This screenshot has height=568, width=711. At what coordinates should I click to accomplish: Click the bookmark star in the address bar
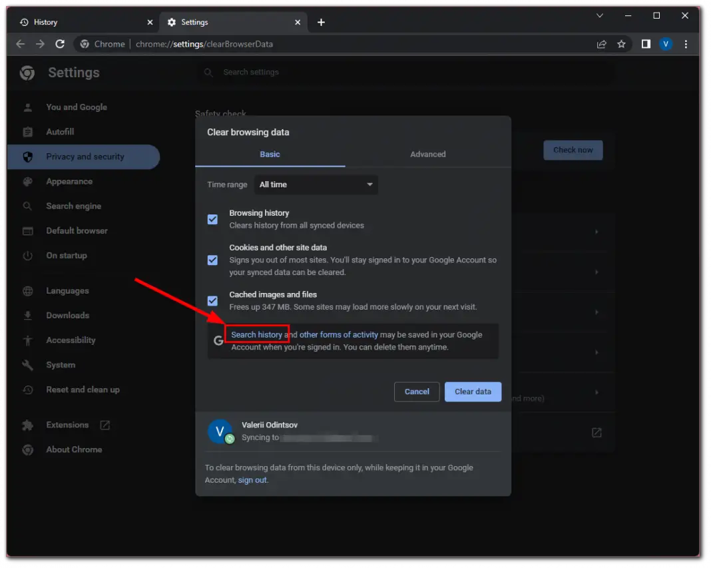coord(621,44)
